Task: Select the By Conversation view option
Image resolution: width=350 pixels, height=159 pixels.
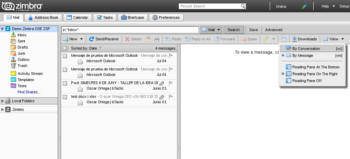Action: [306, 49]
